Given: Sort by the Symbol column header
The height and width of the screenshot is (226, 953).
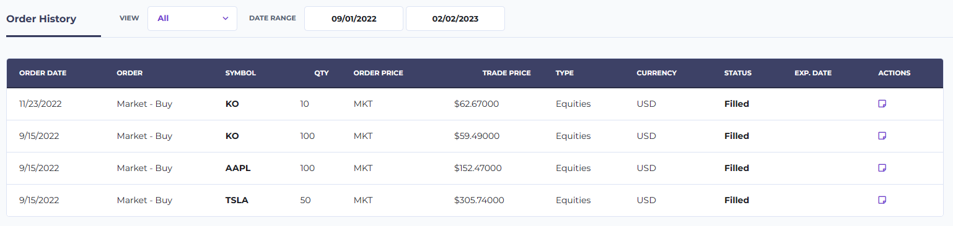Looking at the screenshot, I should (x=240, y=73).
